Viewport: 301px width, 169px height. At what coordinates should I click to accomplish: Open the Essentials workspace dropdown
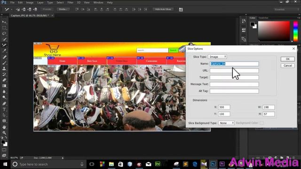[286, 9]
